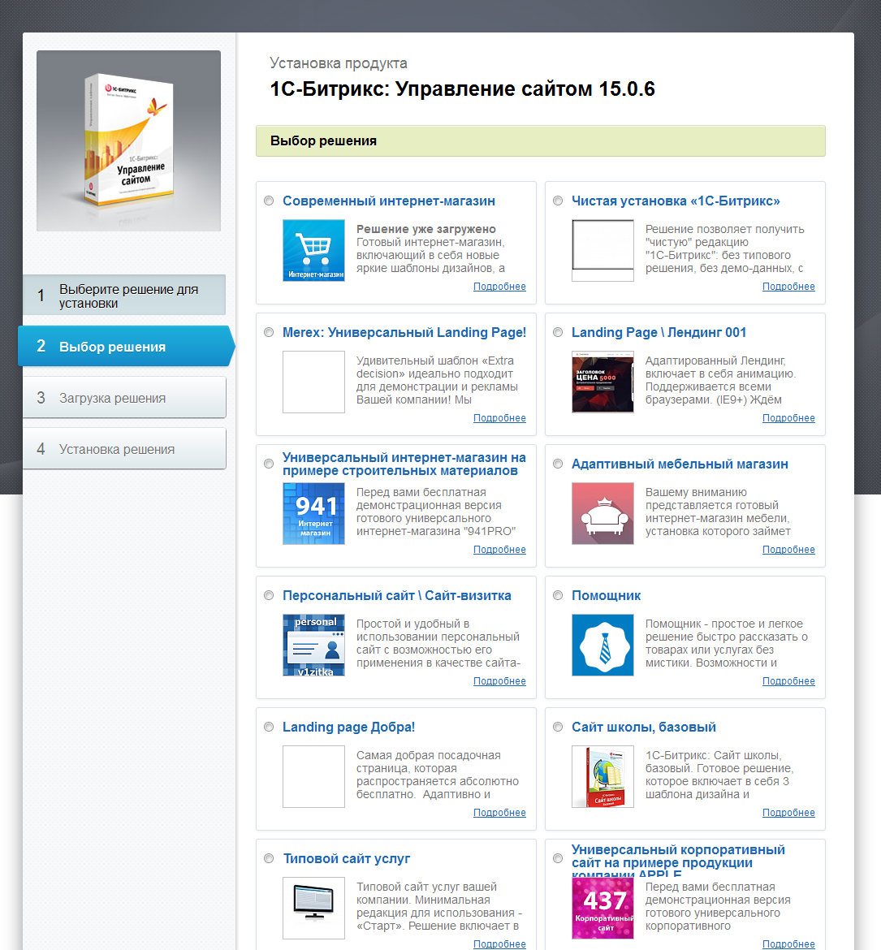This screenshot has height=950, width=881.
Task: Click the Сайт школы, базовый title
Action: coord(643,727)
